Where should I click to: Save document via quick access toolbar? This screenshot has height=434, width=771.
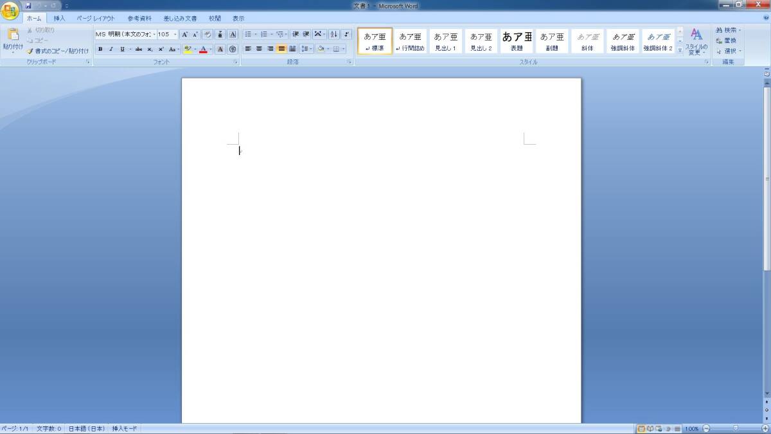[x=28, y=6]
